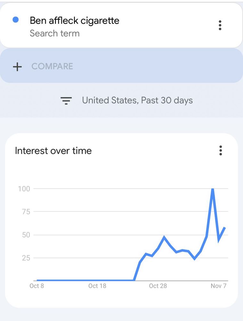Click the 'Interest over time' heading
The width and height of the screenshot is (243, 321).
(x=53, y=151)
